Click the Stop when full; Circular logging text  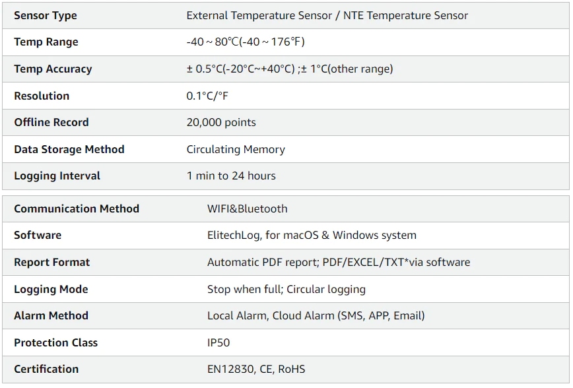point(286,290)
